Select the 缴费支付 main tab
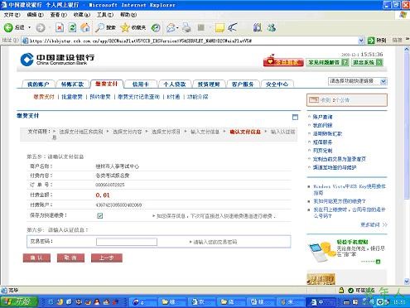Screen dimensions: 410x308 coord(107,84)
